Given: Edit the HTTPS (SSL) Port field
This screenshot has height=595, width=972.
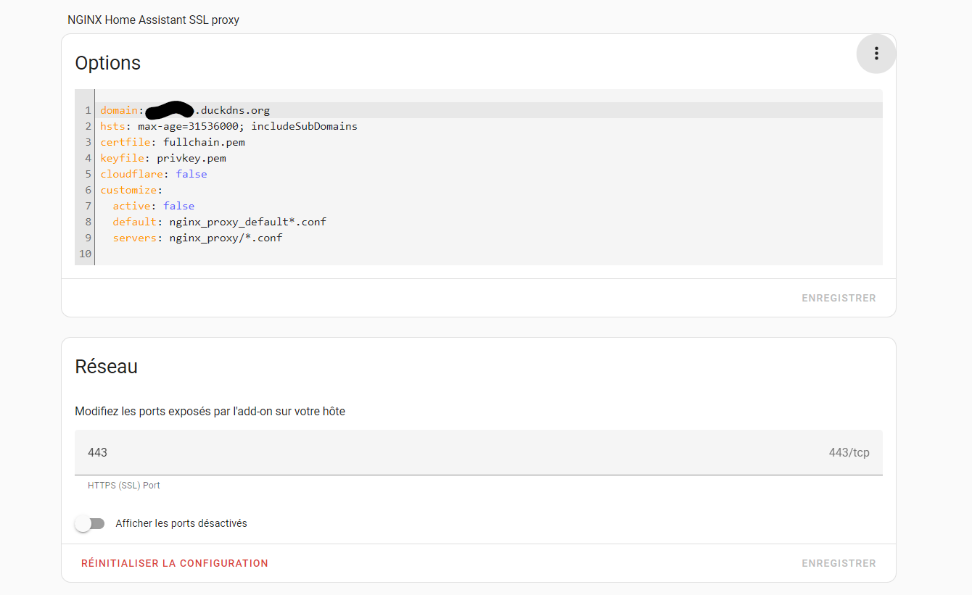Looking at the screenshot, I should click(x=479, y=453).
